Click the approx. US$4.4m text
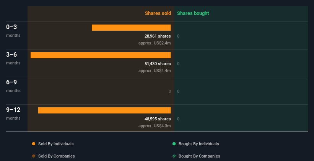 coord(155,71)
